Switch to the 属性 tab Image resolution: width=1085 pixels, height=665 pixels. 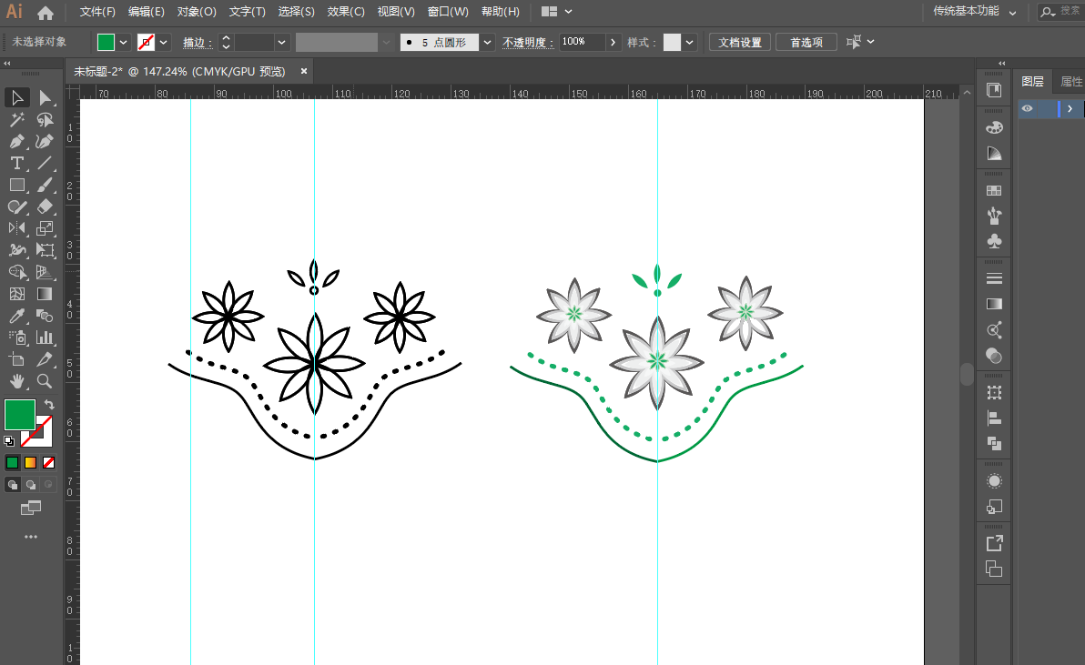(x=1071, y=82)
